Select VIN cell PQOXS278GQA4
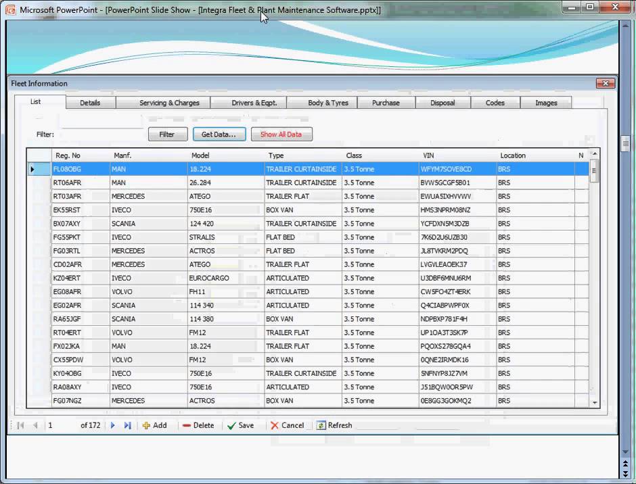 pyautogui.click(x=457, y=346)
